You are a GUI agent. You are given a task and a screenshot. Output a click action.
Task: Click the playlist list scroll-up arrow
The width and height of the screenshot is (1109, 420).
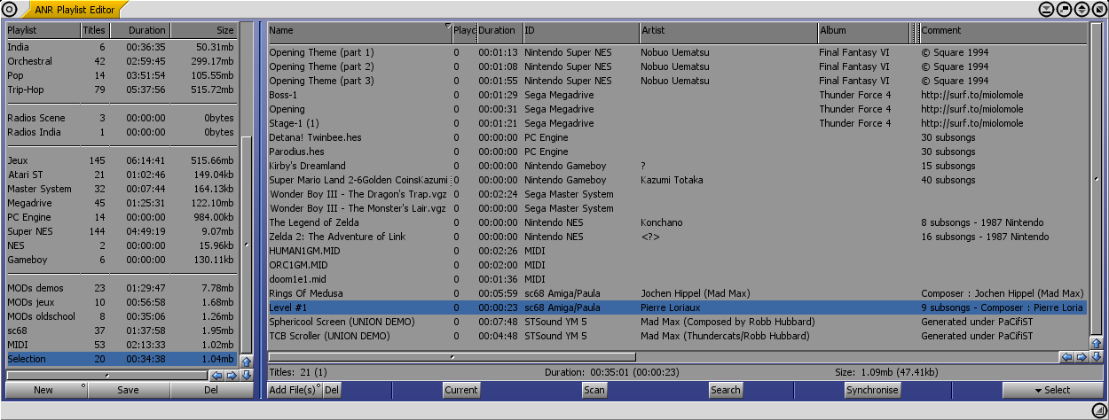pyautogui.click(x=247, y=362)
